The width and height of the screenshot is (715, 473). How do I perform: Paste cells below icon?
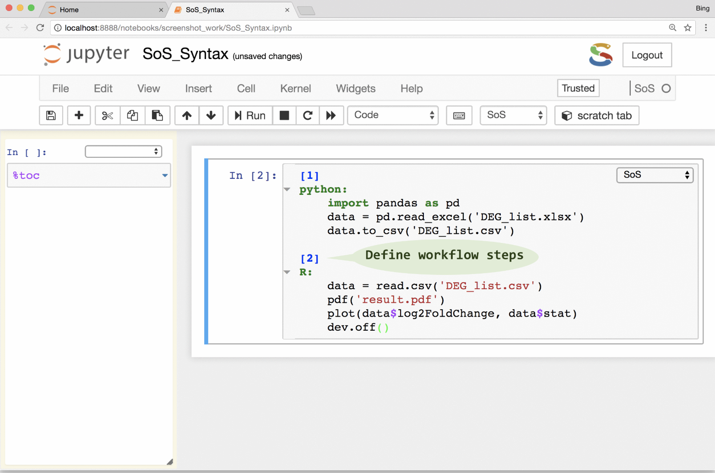click(x=157, y=115)
